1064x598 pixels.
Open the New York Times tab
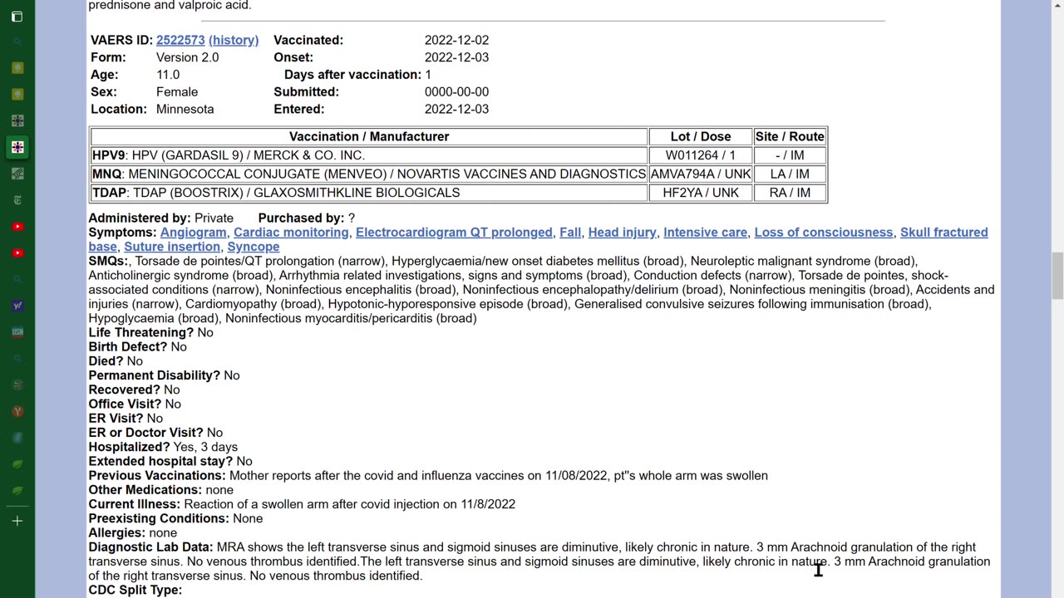coord(17,200)
